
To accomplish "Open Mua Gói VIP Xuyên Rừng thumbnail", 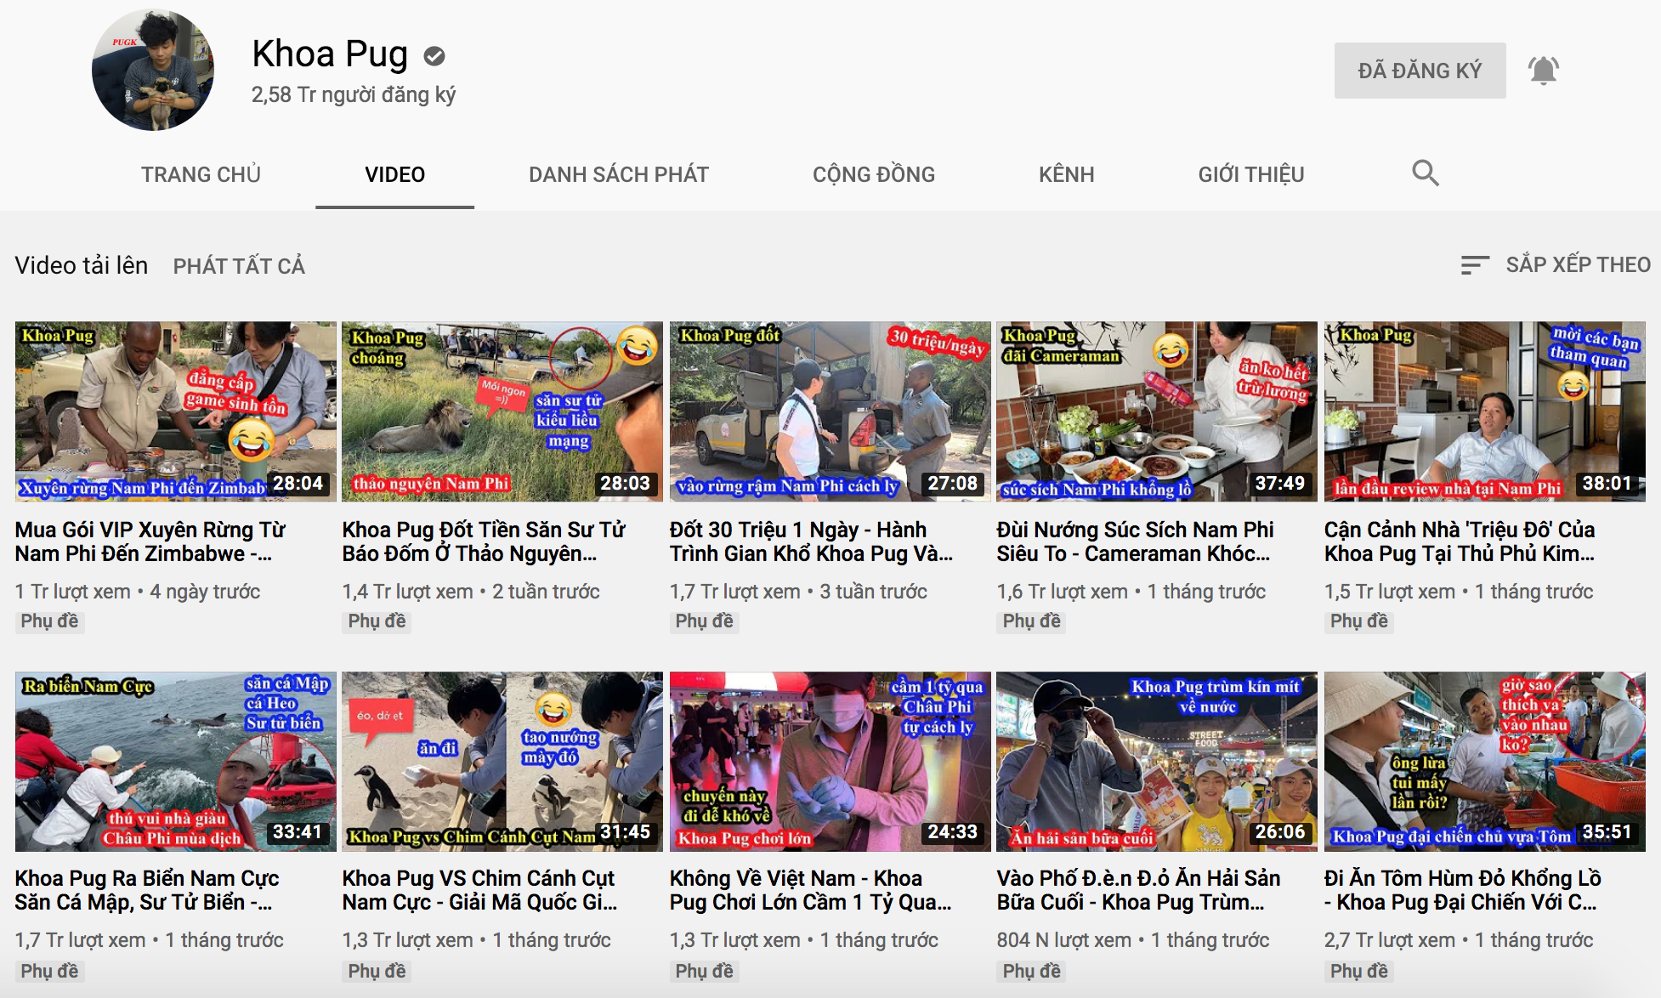I will coord(176,411).
